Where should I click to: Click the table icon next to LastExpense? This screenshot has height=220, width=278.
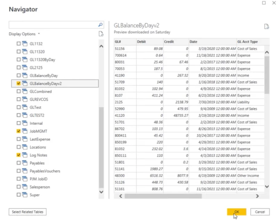(x=25, y=139)
